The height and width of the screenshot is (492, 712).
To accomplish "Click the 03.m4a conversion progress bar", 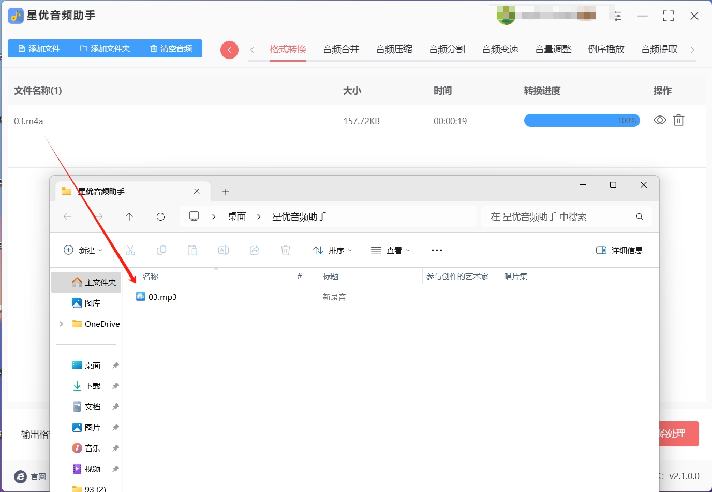I will 582,121.
